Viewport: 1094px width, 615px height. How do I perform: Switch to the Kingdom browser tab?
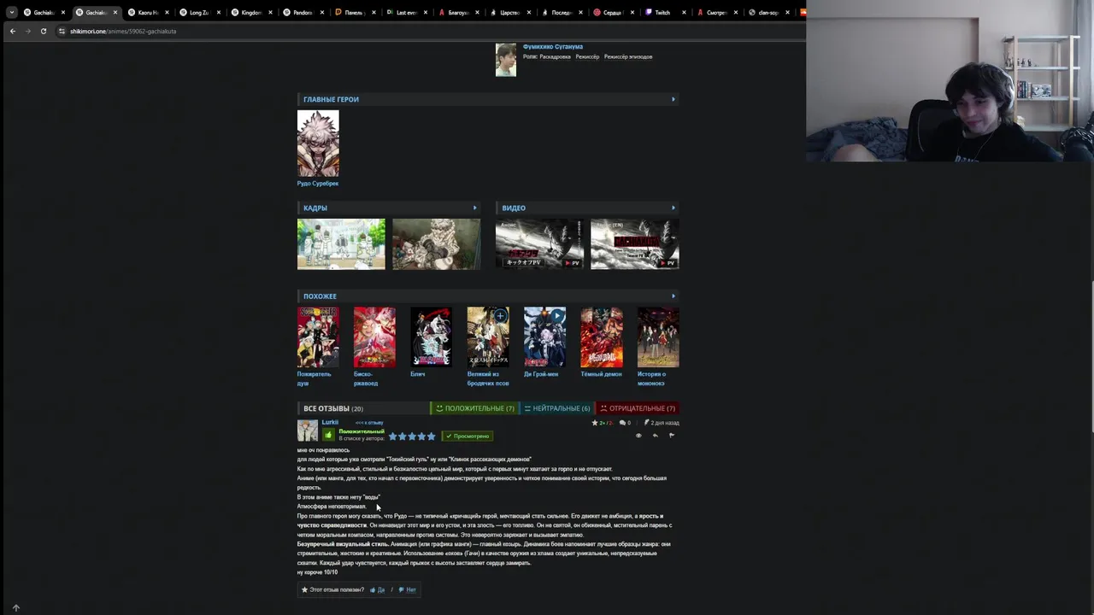[x=250, y=12]
